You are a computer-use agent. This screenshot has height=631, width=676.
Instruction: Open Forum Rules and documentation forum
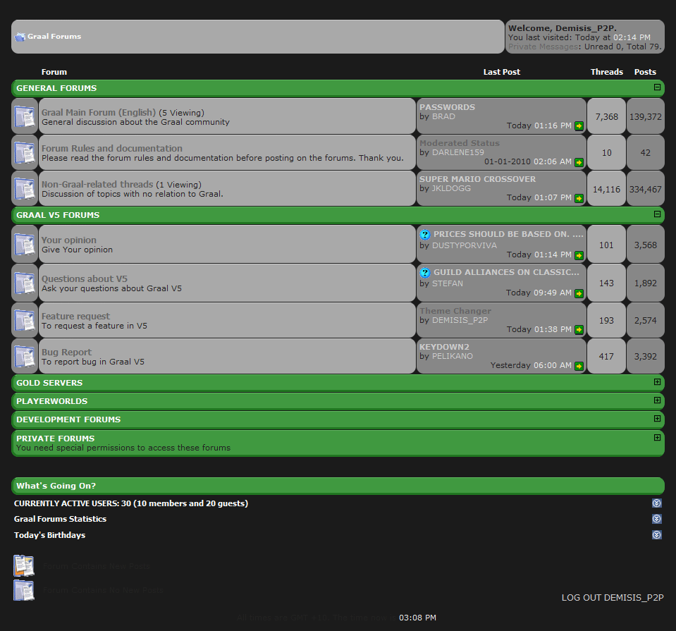tap(111, 148)
